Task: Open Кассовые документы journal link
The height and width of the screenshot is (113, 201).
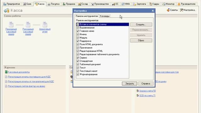Action: pyautogui.click(x=19, y=72)
